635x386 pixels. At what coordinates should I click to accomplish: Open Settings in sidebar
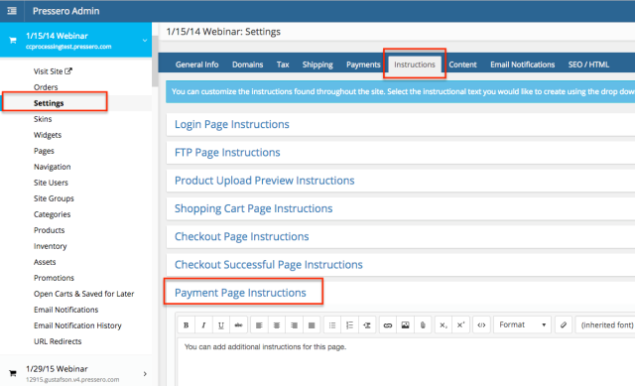(49, 103)
